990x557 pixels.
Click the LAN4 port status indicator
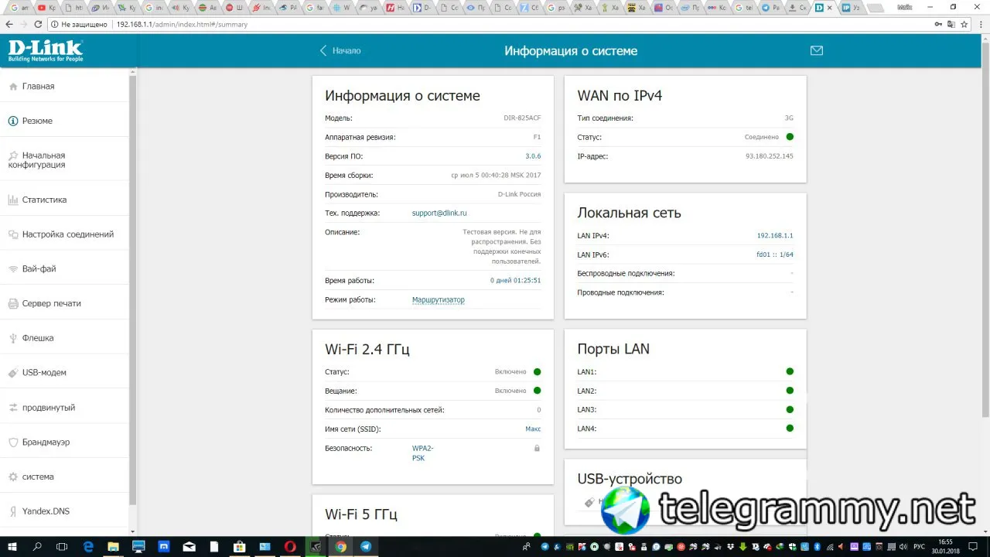click(790, 429)
